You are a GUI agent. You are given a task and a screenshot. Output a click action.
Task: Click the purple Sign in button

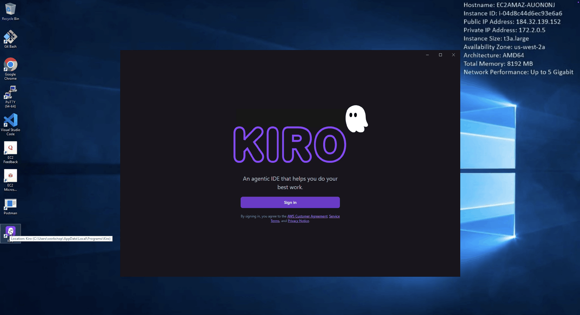pyautogui.click(x=290, y=202)
